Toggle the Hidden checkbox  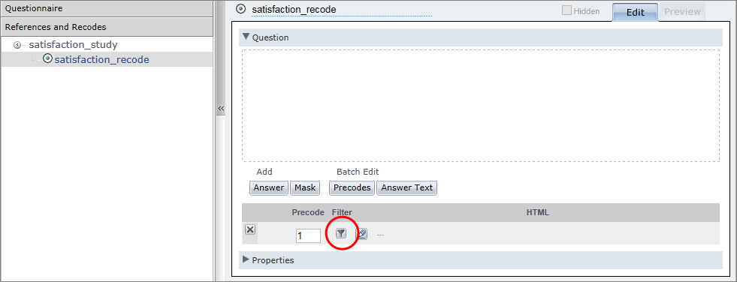pyautogui.click(x=566, y=10)
